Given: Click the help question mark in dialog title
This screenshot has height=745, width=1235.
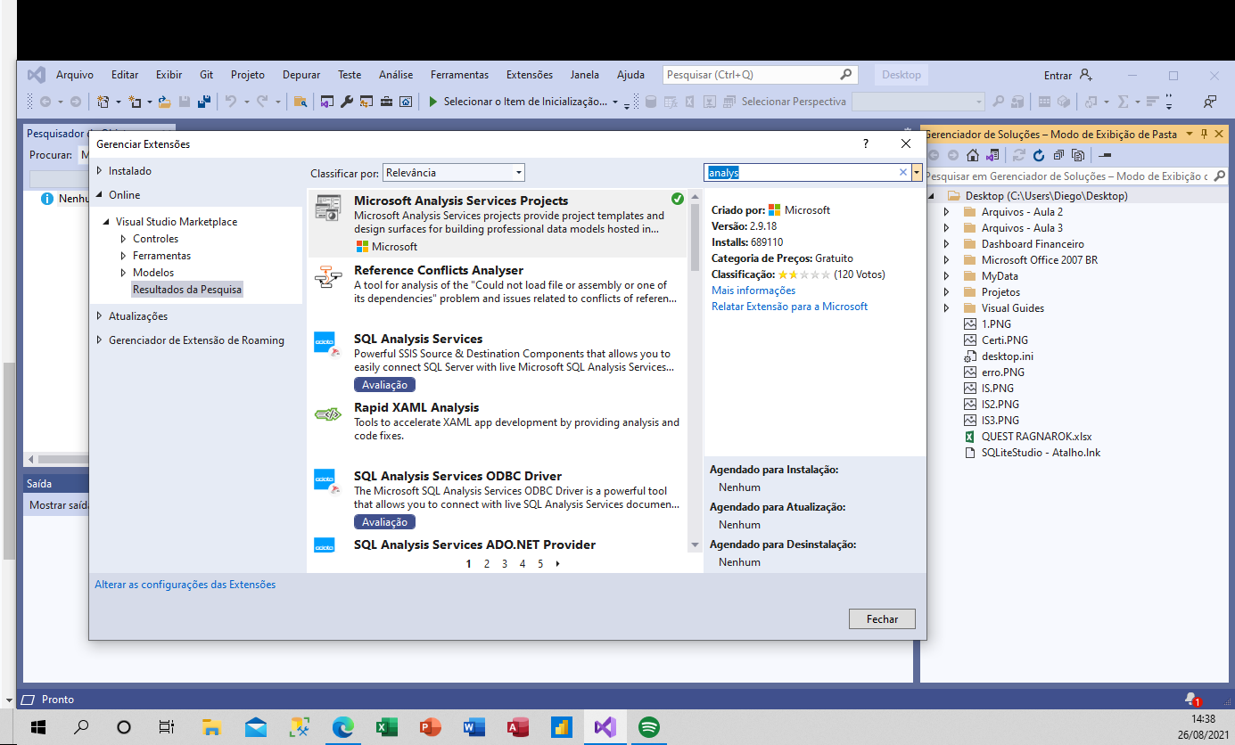Looking at the screenshot, I should [x=865, y=143].
